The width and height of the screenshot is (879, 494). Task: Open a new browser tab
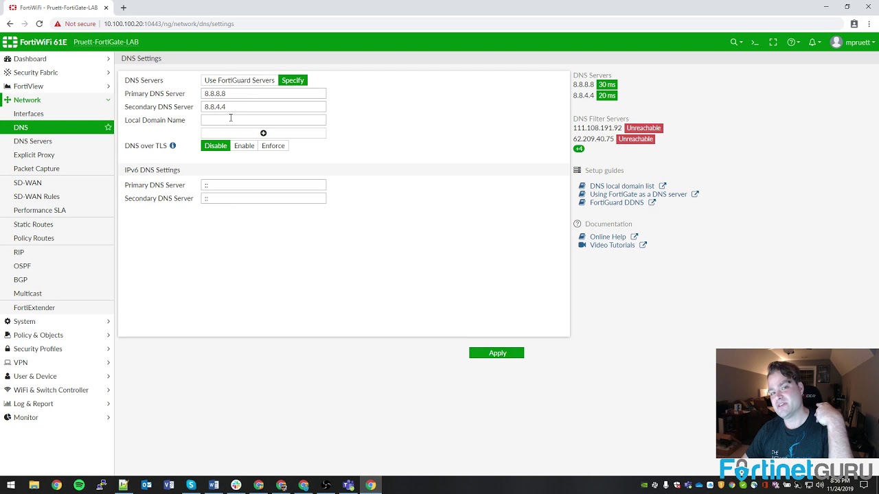click(124, 8)
